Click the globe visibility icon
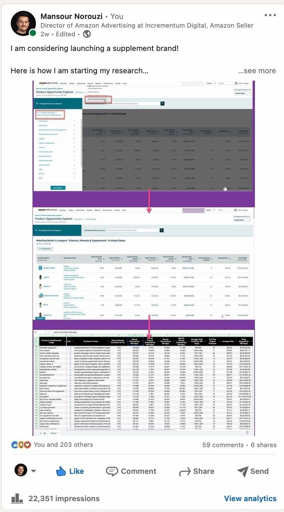Viewport: 284px width, 512px height. pyautogui.click(x=87, y=34)
